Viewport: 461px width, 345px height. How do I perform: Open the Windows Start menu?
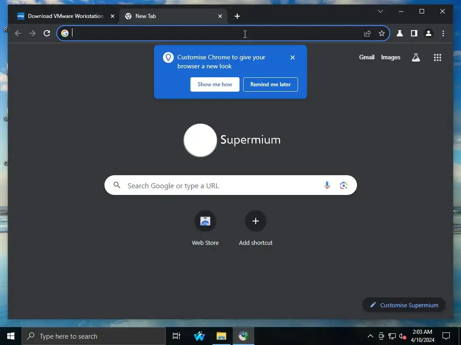pos(11,336)
